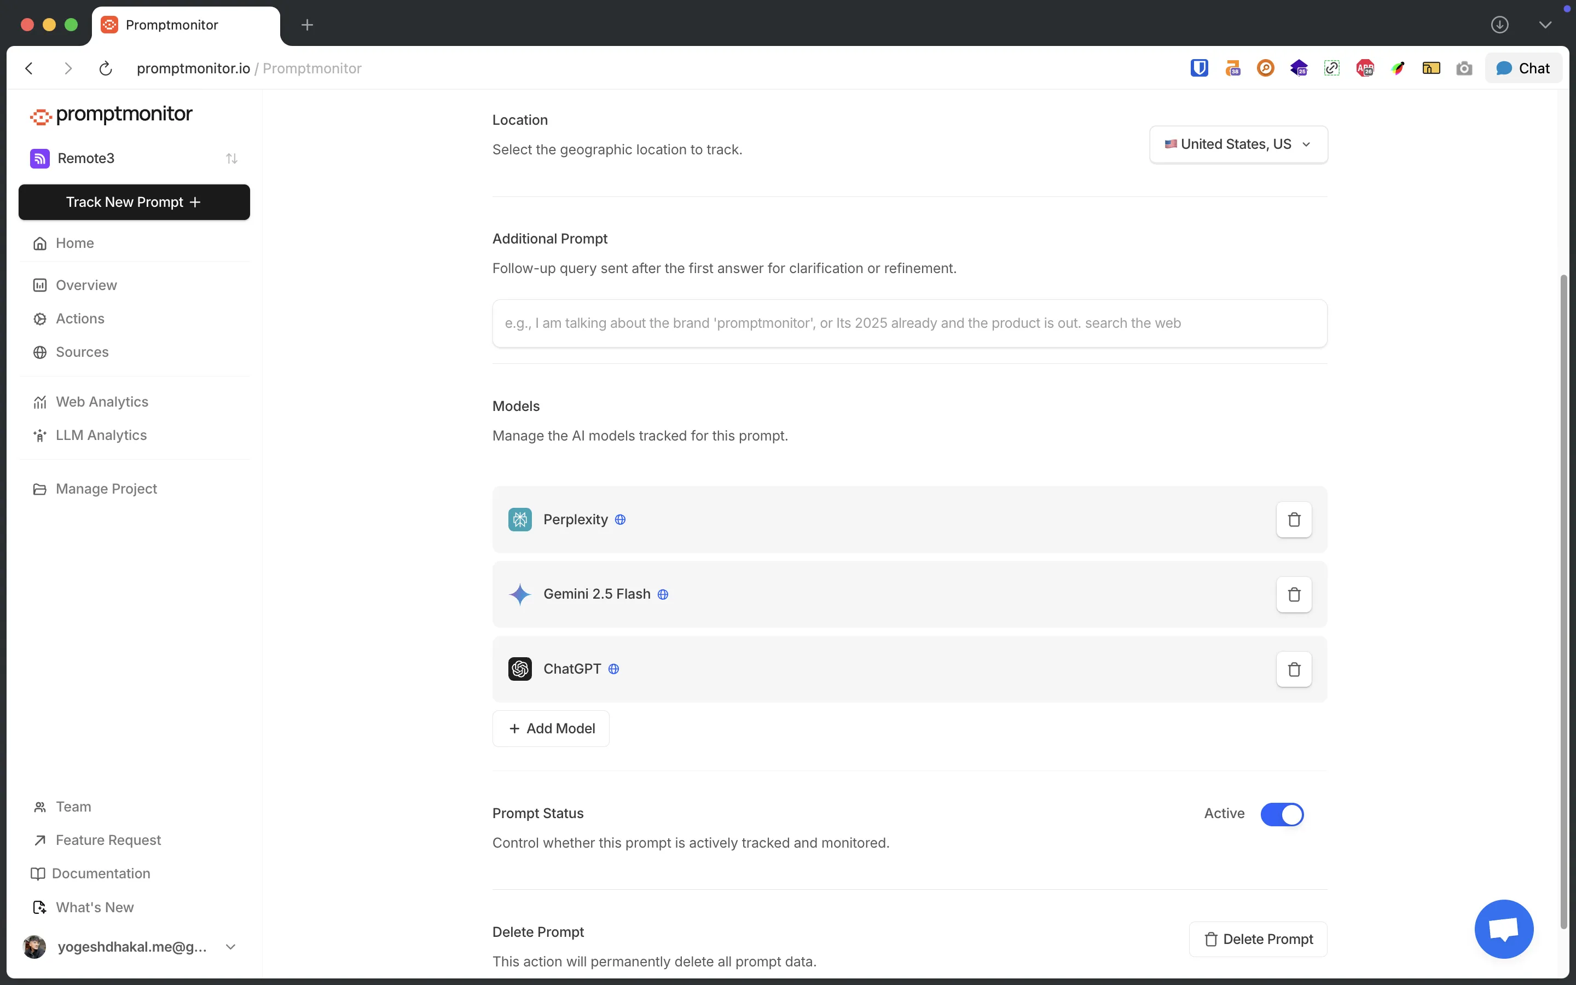1576x985 pixels.
Task: Open the Web Analytics panel
Action: 101,401
